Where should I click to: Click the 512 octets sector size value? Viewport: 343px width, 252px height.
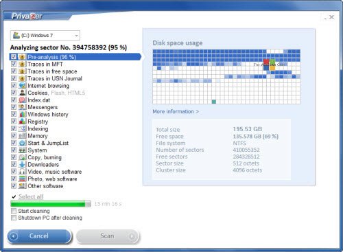click(246, 163)
